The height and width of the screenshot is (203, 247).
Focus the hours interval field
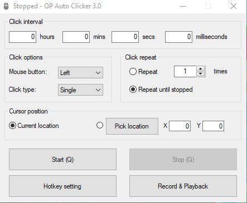[22, 37]
